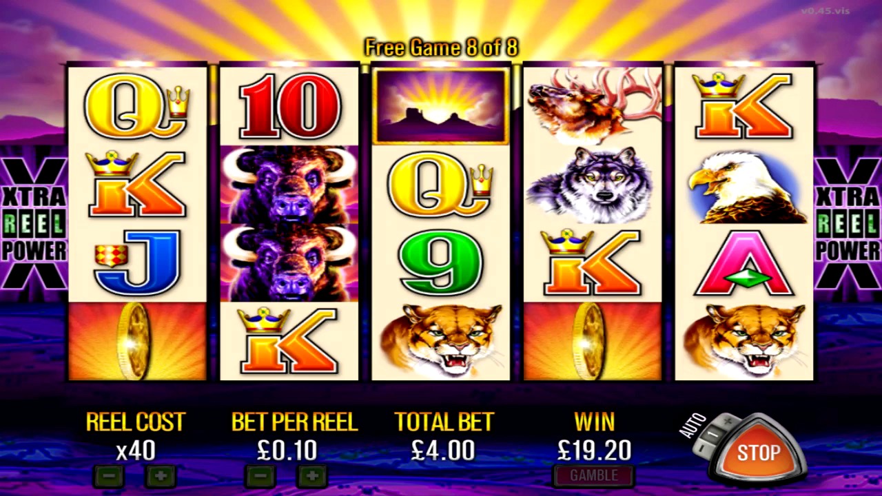Viewport: 882px width, 496px height.
Task: Select the green 9 symbol
Action: (x=441, y=262)
